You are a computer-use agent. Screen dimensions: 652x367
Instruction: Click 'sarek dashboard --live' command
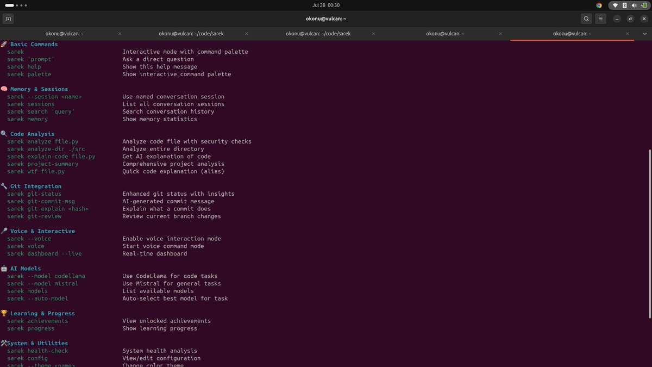point(45,253)
